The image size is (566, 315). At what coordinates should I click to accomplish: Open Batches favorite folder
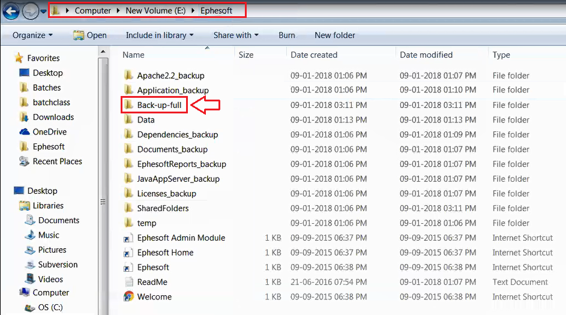pos(47,88)
